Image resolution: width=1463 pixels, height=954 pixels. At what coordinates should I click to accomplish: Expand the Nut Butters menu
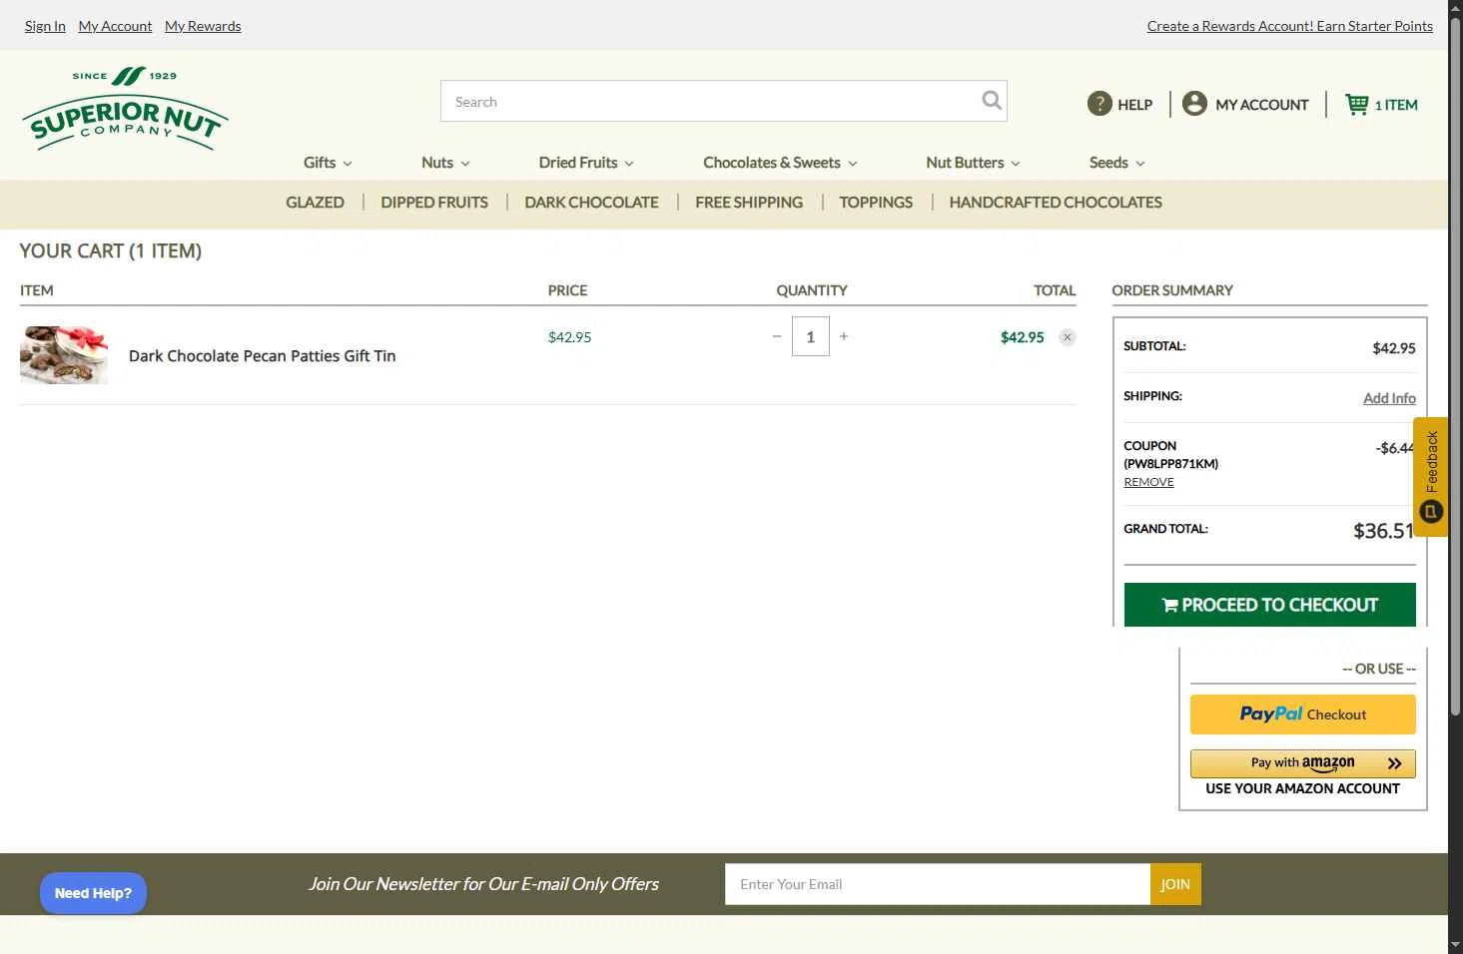(973, 163)
